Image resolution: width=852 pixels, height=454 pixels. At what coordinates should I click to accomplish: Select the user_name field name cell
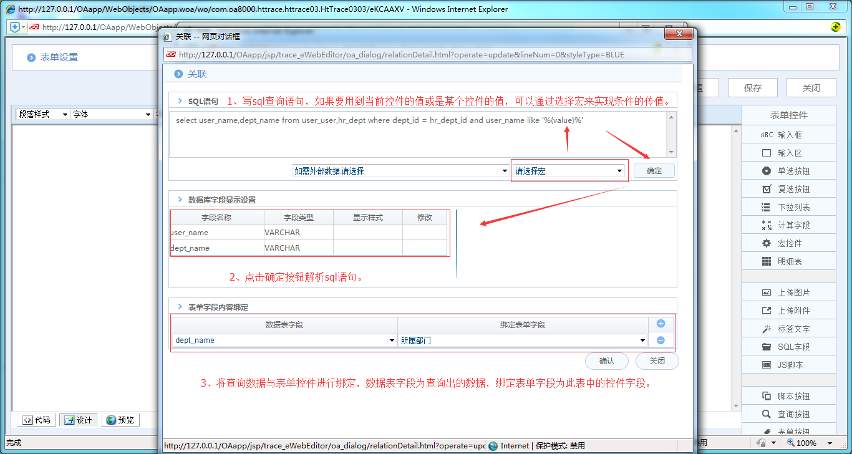click(x=217, y=233)
